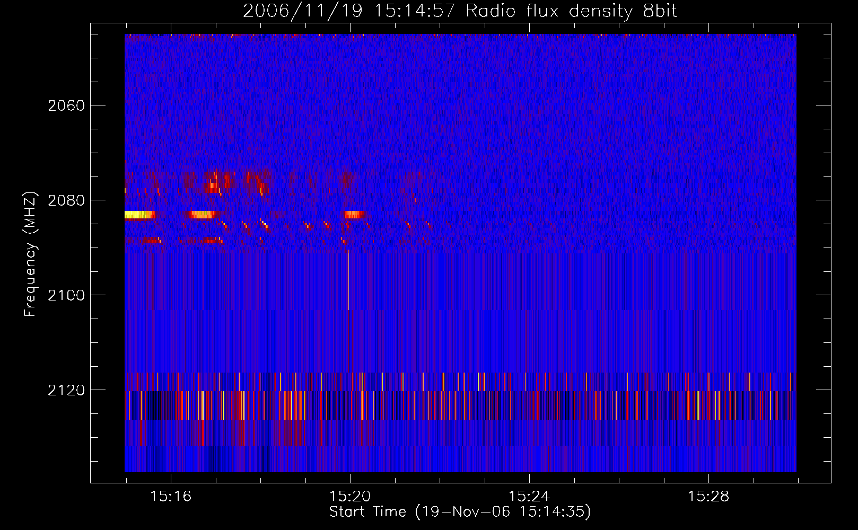Viewport: 858px width, 530px height.
Task: Click the 'Frequency (MHZ)' axis label
Action: tap(30, 254)
